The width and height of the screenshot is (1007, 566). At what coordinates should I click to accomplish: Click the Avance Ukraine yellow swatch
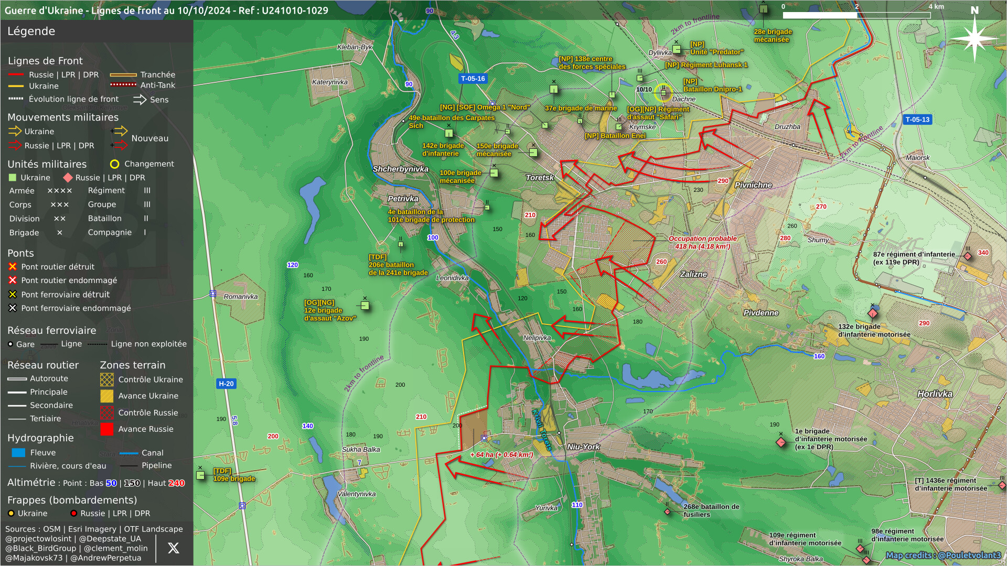click(x=107, y=396)
